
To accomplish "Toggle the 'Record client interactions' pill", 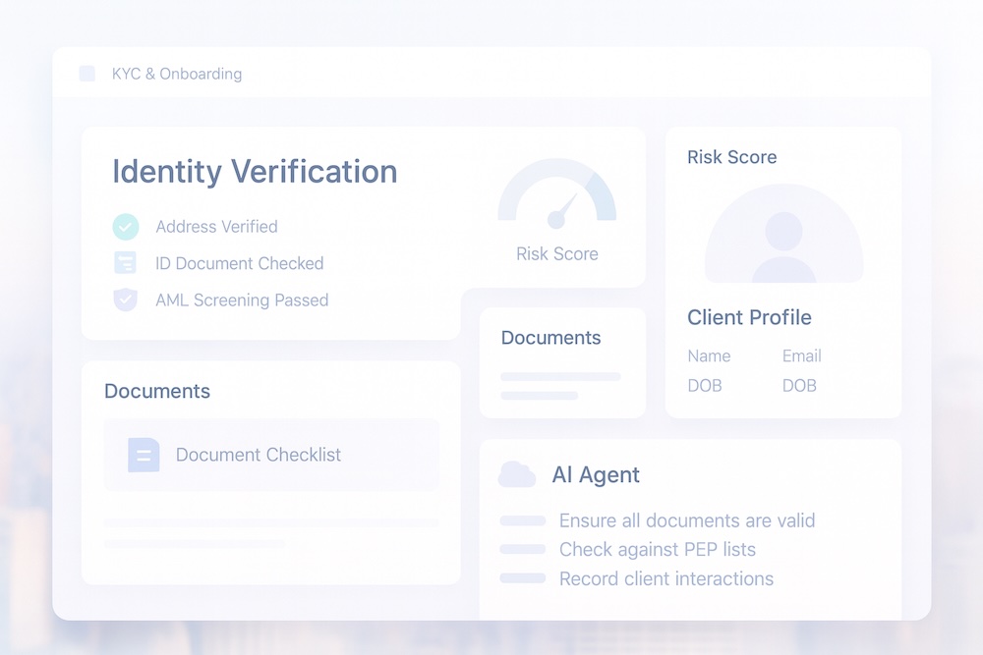I will pyautogui.click(x=522, y=578).
